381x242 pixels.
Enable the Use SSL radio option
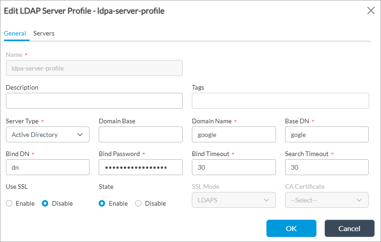coord(9,203)
